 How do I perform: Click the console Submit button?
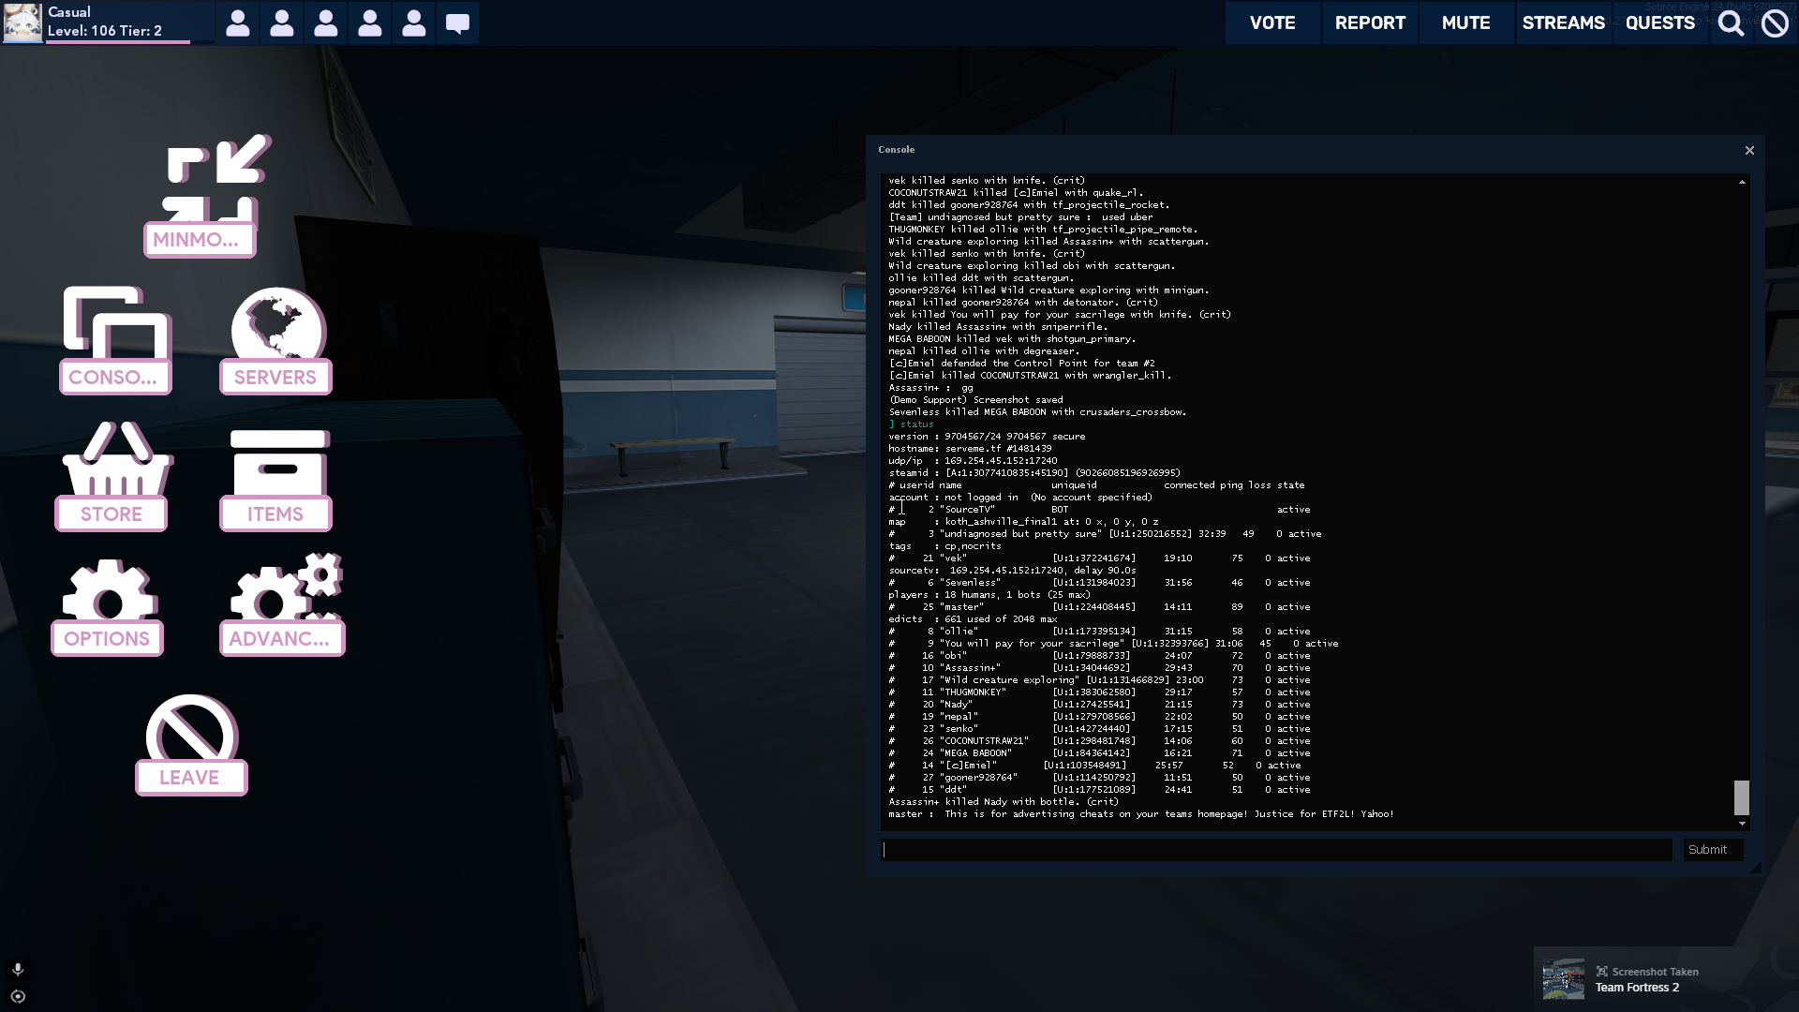click(x=1707, y=850)
